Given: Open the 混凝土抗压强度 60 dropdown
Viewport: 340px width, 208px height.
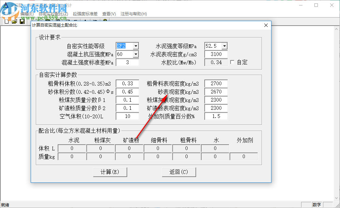Looking at the screenshot, I should pyautogui.click(x=135, y=54).
